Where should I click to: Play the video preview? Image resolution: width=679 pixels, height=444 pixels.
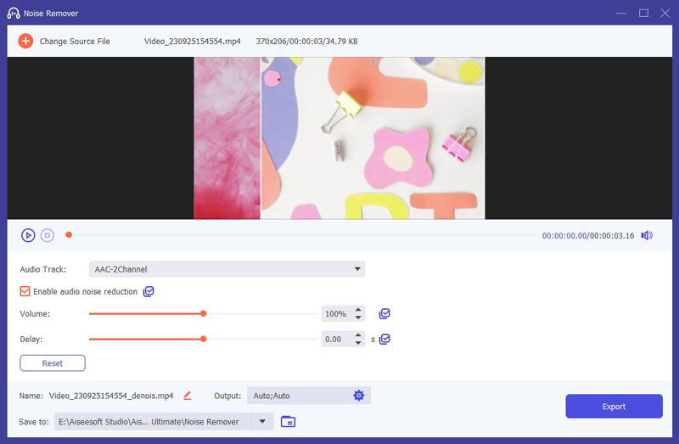pos(28,235)
